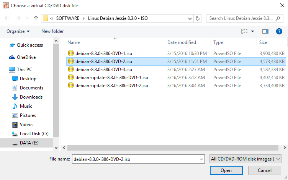Close the dialog with X button

tap(282, 5)
